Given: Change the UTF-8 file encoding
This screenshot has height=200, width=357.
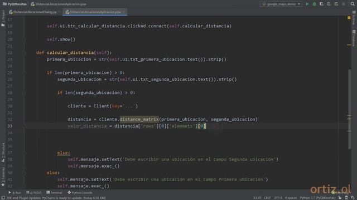Looking at the screenshot, I should point(278,198).
